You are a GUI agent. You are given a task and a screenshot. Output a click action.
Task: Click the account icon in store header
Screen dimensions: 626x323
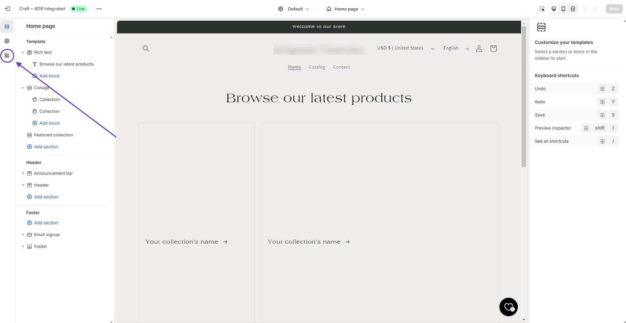click(x=479, y=49)
